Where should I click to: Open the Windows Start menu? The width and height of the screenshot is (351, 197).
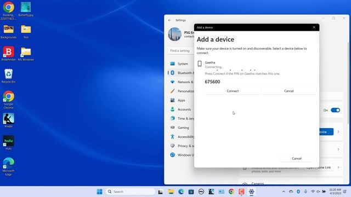point(99,192)
